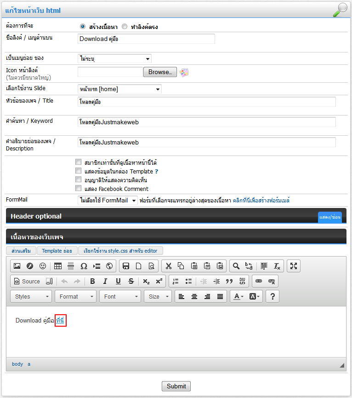352x398 pixels.
Task: Check the อนุญาติให้แสดงความคิดเห็น checkbox
Action: 78,180
